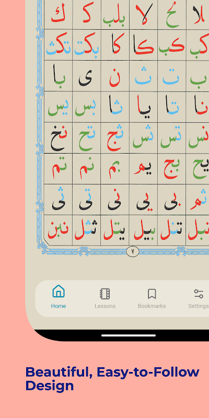Click the 'Beautiful, Easy-to-Follow Design' headline
The image size is (209, 418).
click(x=112, y=378)
